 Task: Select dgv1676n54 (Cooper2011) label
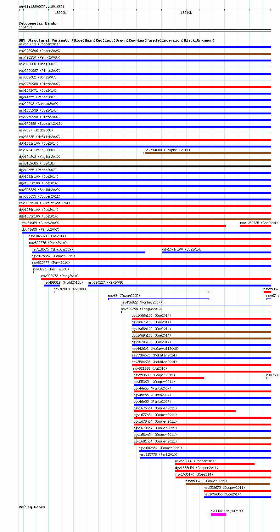click(x=155, y=408)
